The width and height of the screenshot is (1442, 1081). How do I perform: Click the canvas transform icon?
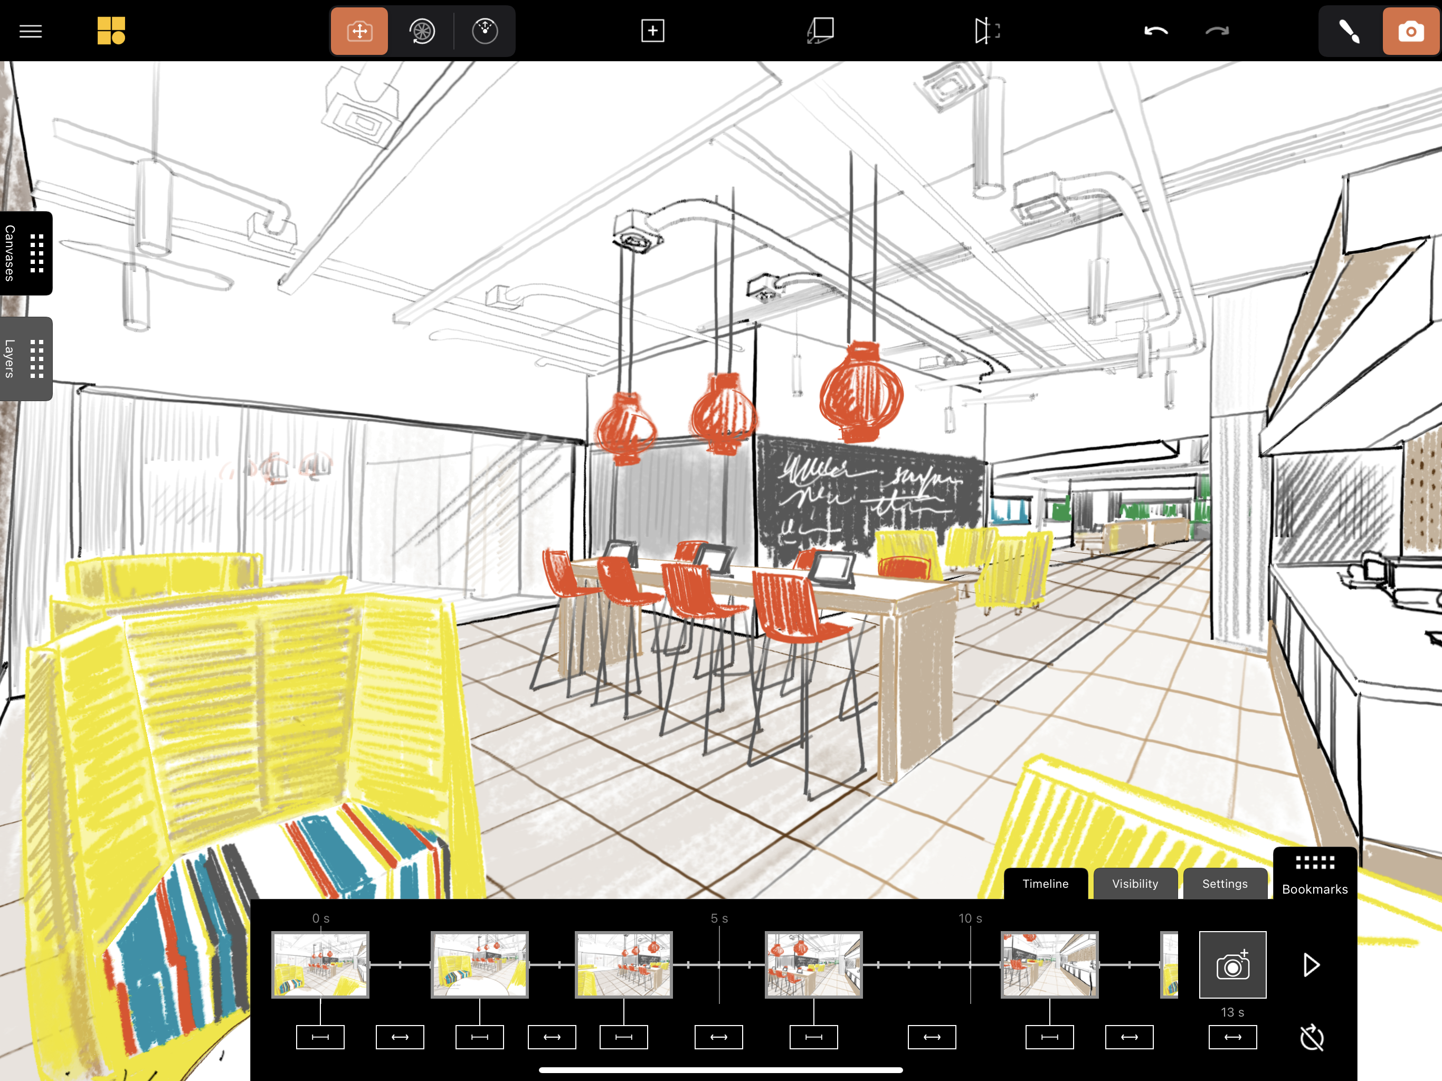click(x=821, y=31)
